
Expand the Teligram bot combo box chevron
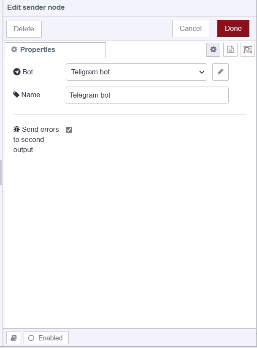pyautogui.click(x=202, y=72)
